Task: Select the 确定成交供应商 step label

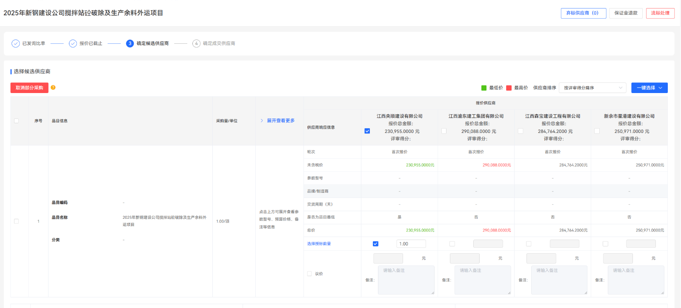Action: coord(219,43)
